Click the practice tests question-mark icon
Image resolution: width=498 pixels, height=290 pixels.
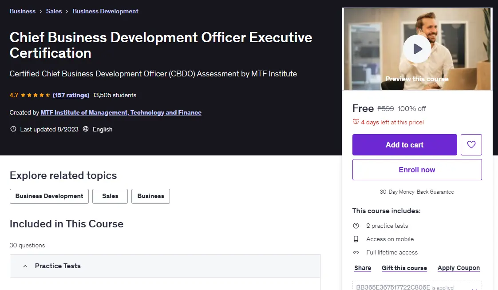tap(356, 226)
